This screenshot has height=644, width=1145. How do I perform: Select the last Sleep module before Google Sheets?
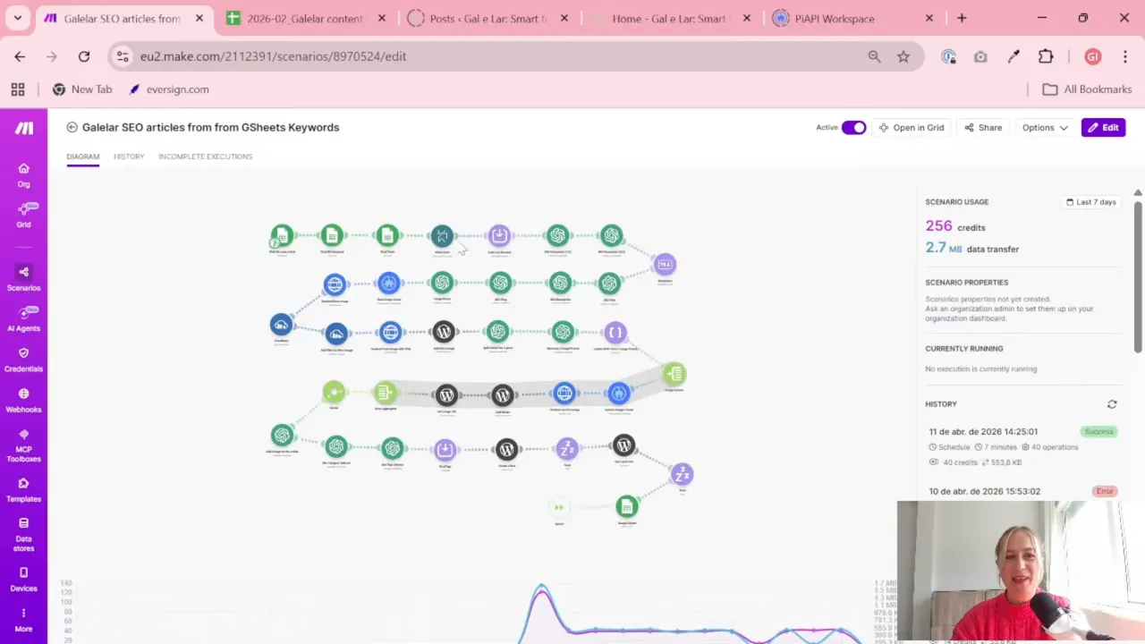pos(682,474)
